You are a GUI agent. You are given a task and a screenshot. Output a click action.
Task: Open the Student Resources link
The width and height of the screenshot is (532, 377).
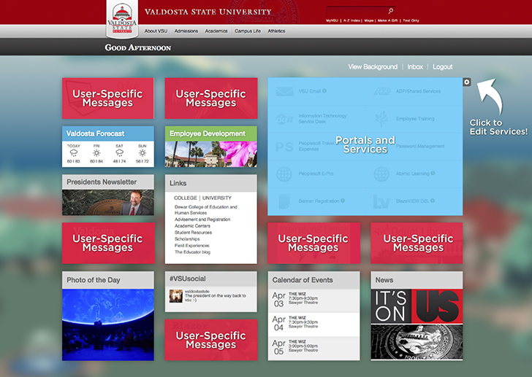point(193,233)
